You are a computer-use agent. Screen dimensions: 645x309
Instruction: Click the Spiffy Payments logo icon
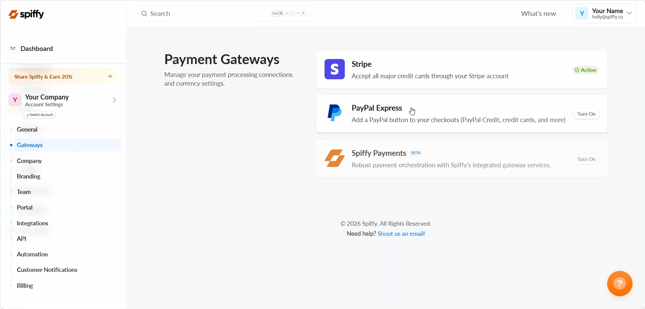[335, 158]
